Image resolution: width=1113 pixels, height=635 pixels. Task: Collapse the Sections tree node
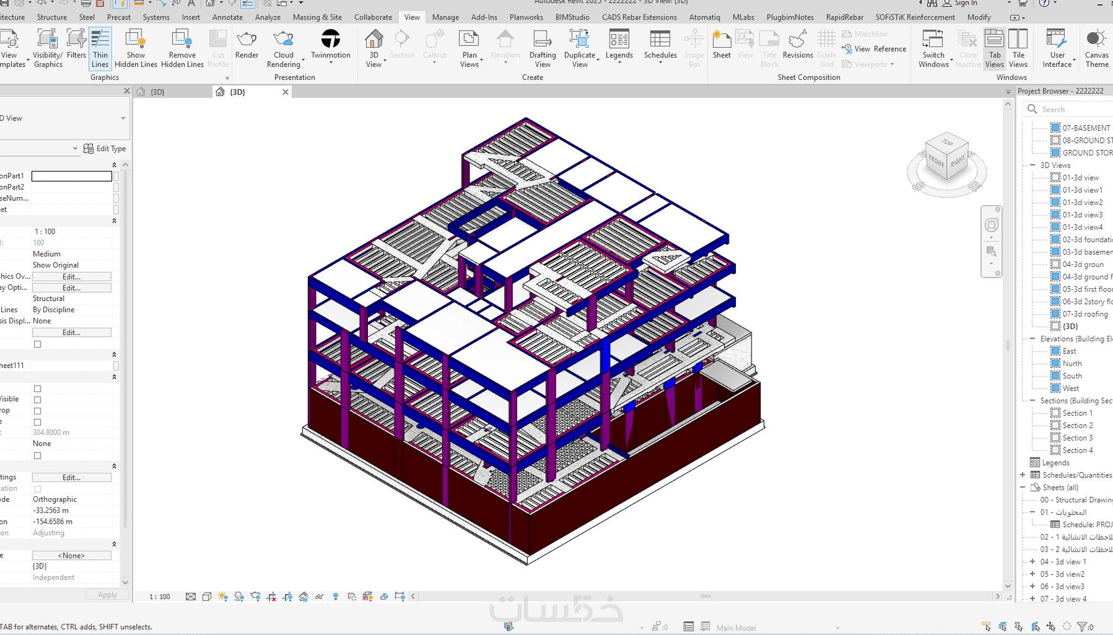[1032, 401]
